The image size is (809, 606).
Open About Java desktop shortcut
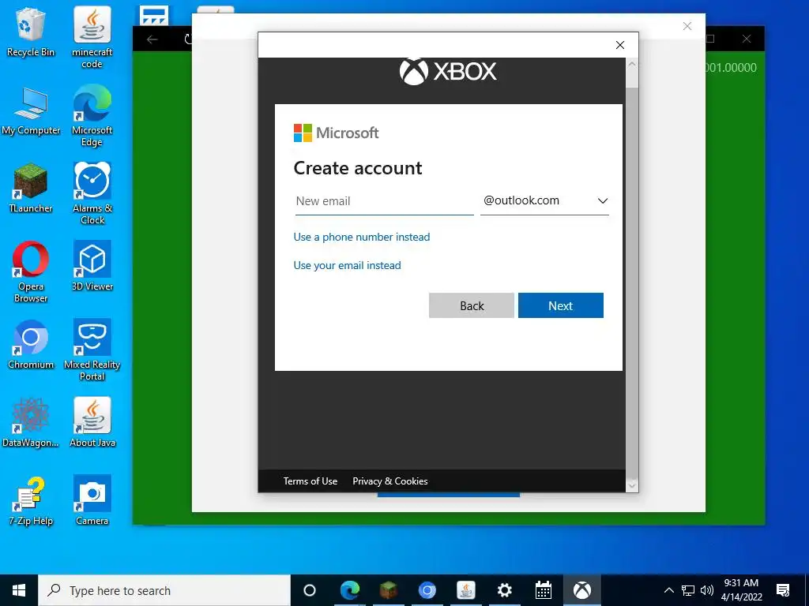coord(92,423)
